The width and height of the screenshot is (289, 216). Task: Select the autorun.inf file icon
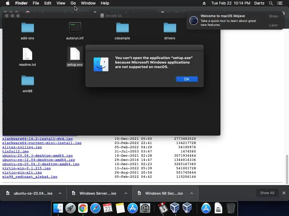(x=75, y=27)
